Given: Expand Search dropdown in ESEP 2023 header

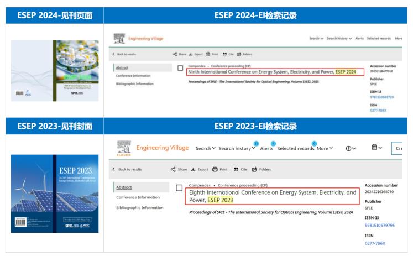Looking at the screenshot, I should point(206,148).
